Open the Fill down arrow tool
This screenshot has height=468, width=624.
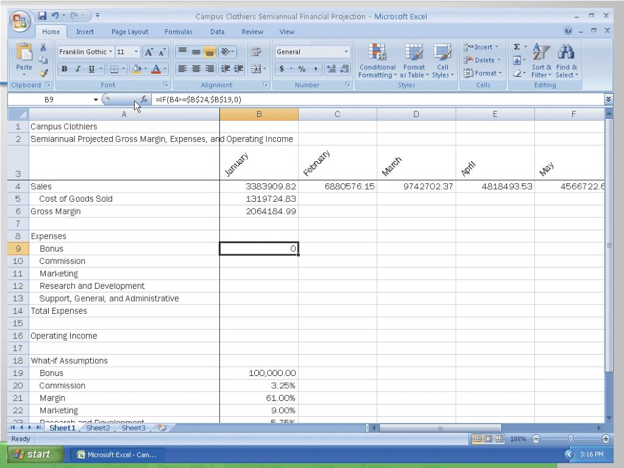click(x=517, y=60)
